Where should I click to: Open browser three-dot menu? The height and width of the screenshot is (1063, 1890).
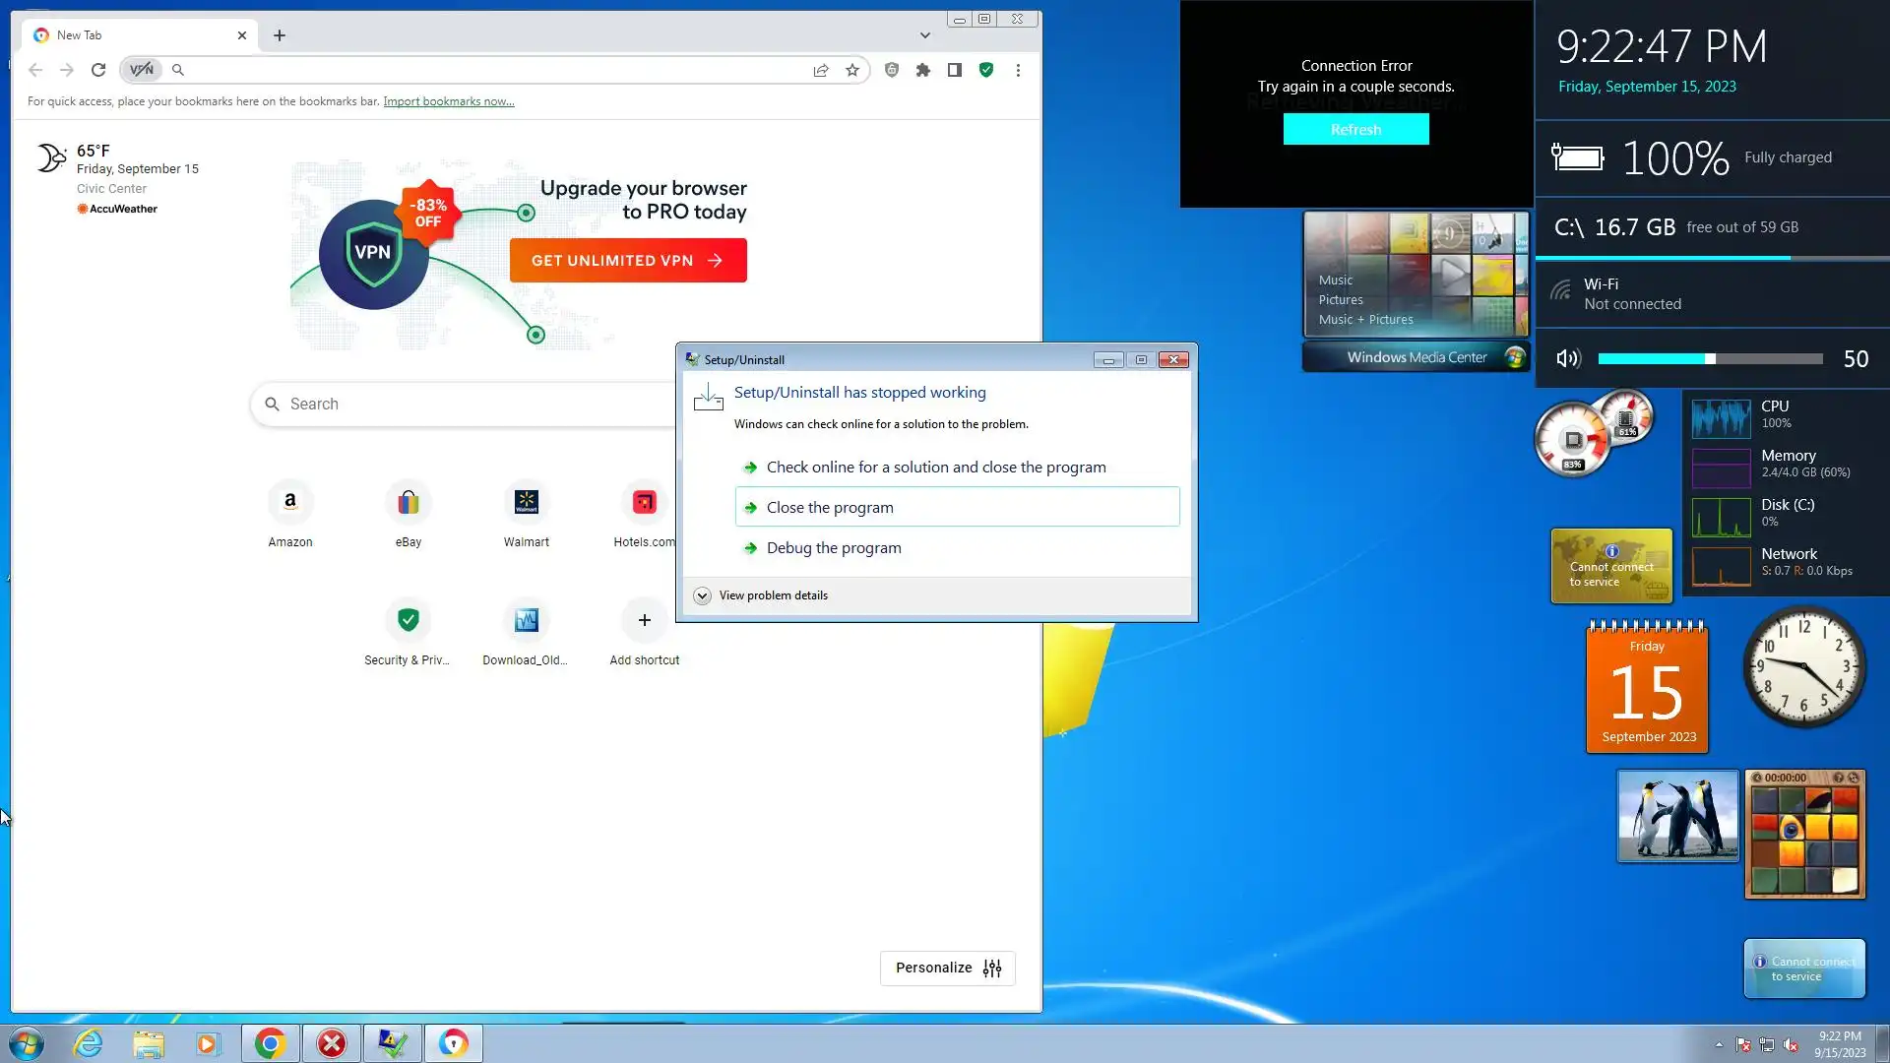1018,70
